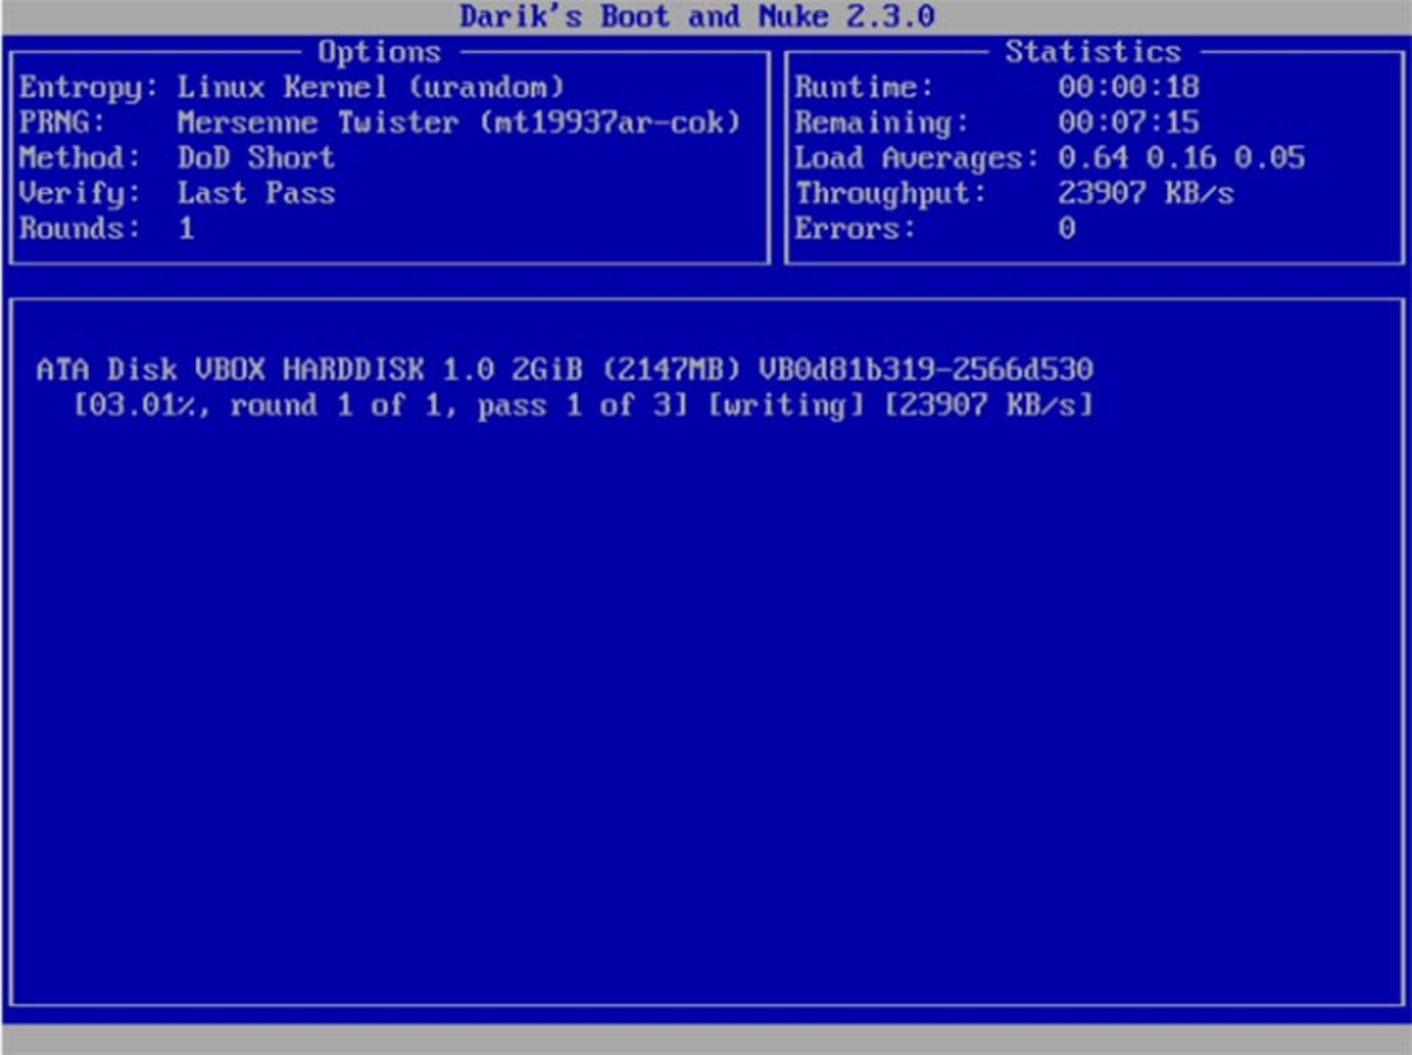Click the bottom gray status bar
1412x1055 pixels.
click(x=706, y=1039)
